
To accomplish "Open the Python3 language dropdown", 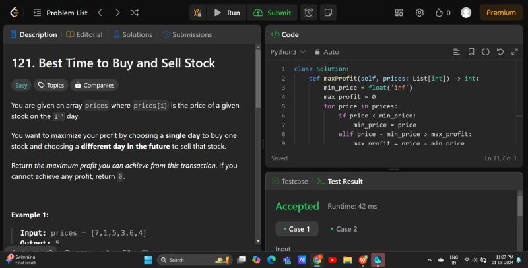I will click(x=288, y=52).
